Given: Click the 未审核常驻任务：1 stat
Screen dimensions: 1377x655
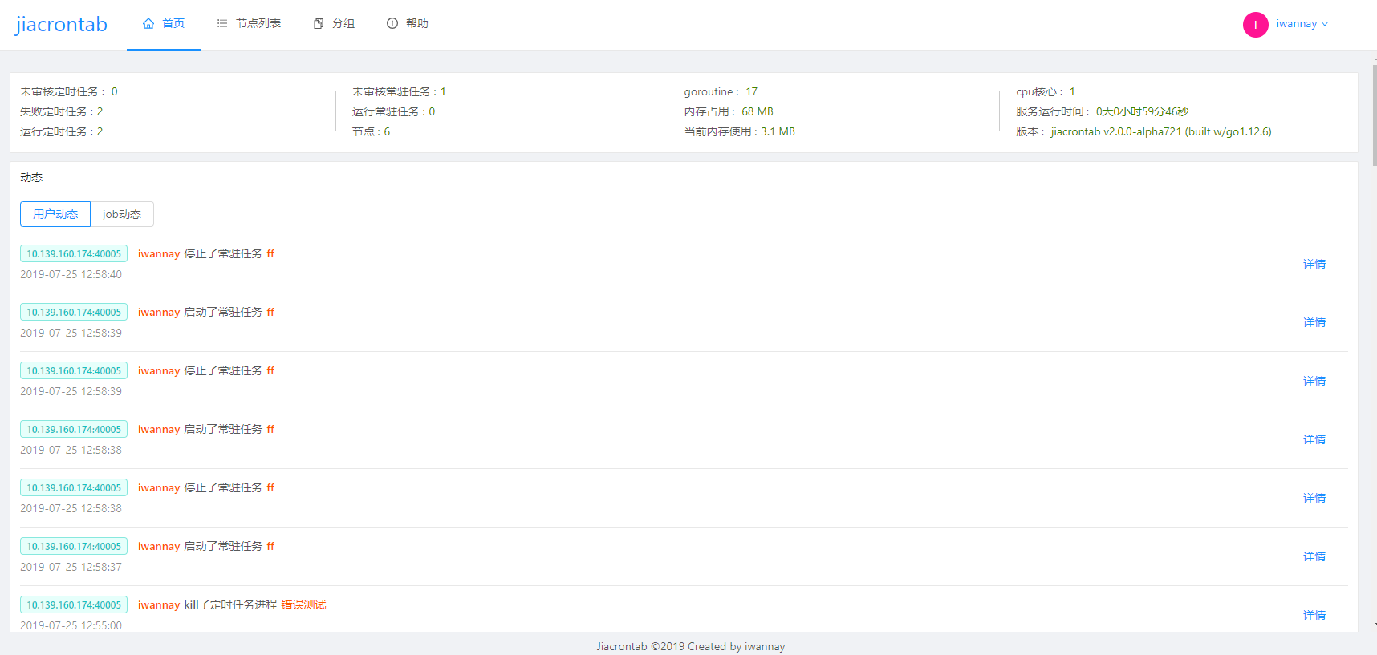Looking at the screenshot, I should (x=399, y=91).
